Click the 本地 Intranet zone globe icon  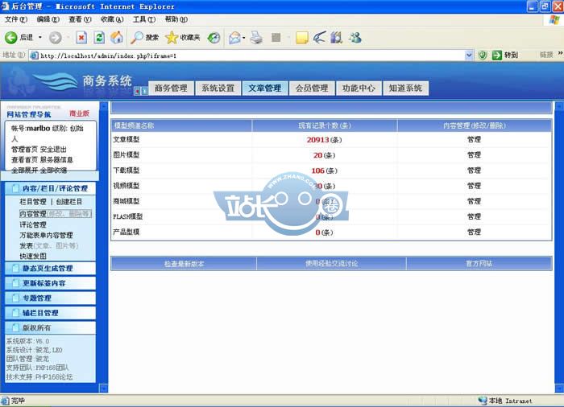pos(483,401)
